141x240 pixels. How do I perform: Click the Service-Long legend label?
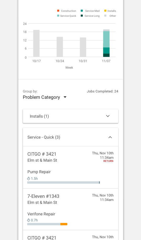(x=92, y=16)
